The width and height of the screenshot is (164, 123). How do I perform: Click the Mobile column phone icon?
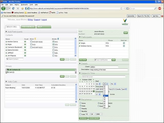click(58, 39)
